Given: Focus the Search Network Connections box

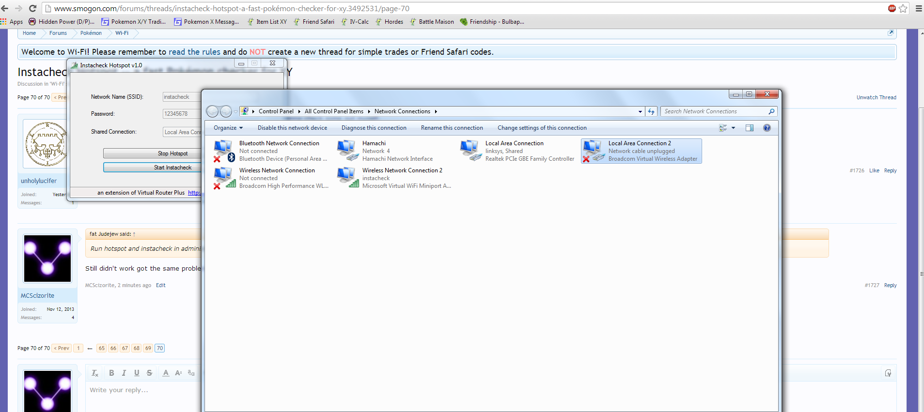Looking at the screenshot, I should coord(719,111).
